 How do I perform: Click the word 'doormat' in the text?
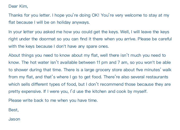pyautogui.click(x=47, y=39)
